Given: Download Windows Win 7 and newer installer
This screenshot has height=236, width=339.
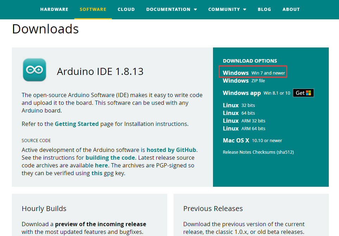Looking at the screenshot, I should click(x=253, y=73).
